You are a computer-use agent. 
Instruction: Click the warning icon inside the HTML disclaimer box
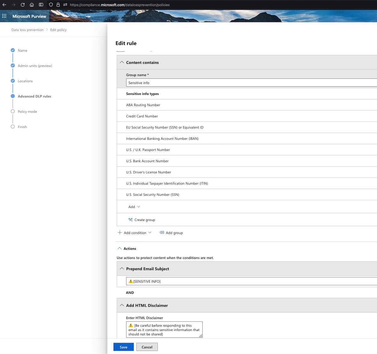131,326
